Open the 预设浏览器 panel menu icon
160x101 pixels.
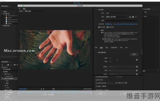point(9,62)
